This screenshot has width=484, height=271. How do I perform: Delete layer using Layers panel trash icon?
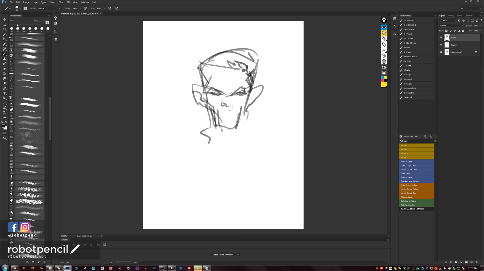pyautogui.click(x=477, y=262)
